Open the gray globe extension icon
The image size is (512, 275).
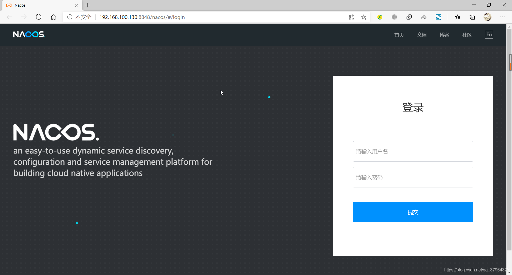[x=394, y=17]
